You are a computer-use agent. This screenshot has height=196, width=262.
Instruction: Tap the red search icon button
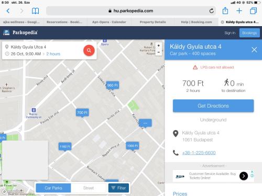point(89,51)
